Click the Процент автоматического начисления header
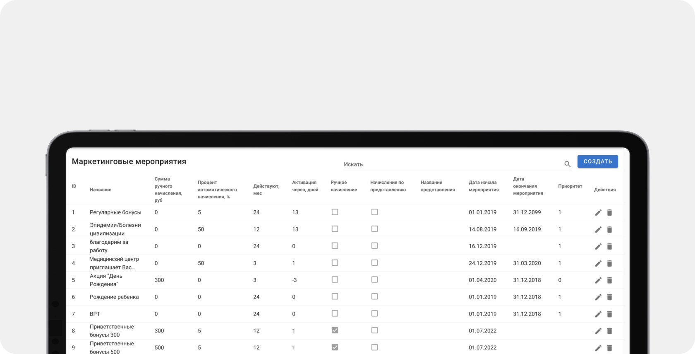The width and height of the screenshot is (695, 354). click(217, 190)
